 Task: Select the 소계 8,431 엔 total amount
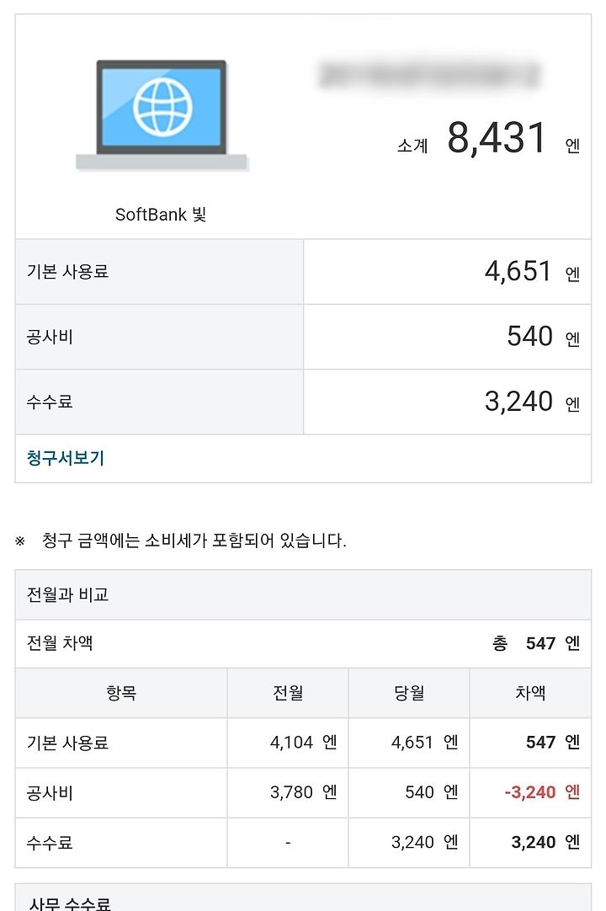coord(489,140)
